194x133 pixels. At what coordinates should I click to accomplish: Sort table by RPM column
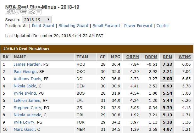pyautogui.click(x=167, y=57)
